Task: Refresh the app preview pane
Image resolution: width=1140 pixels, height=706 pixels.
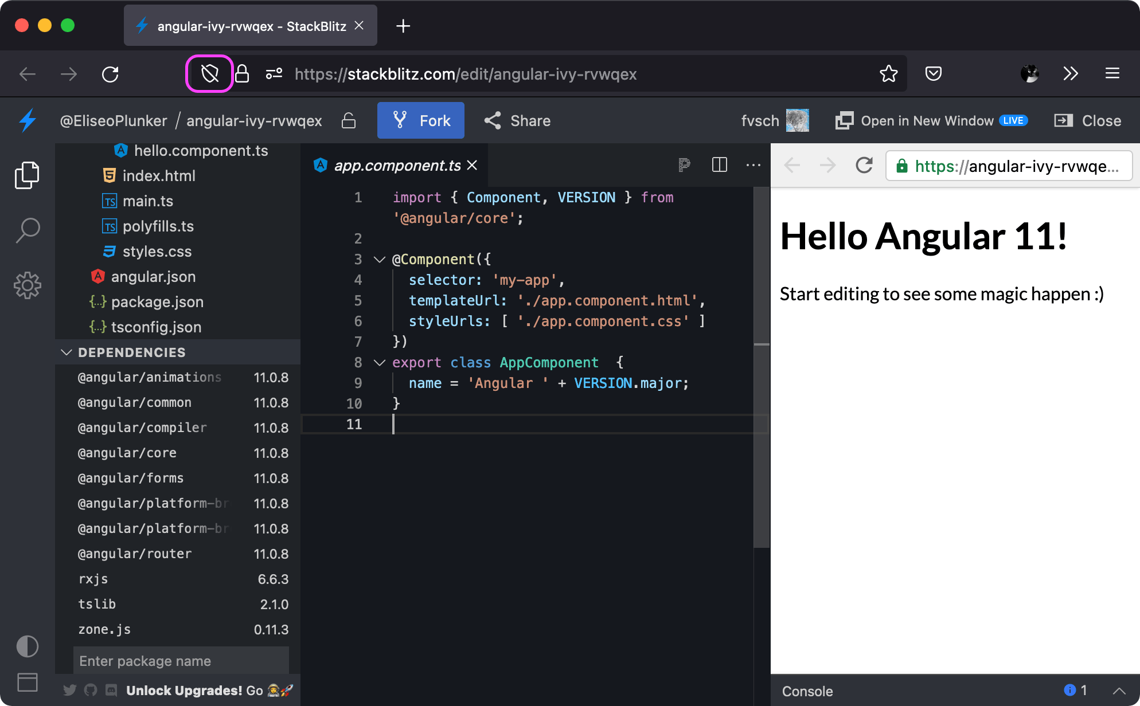Action: (864, 166)
